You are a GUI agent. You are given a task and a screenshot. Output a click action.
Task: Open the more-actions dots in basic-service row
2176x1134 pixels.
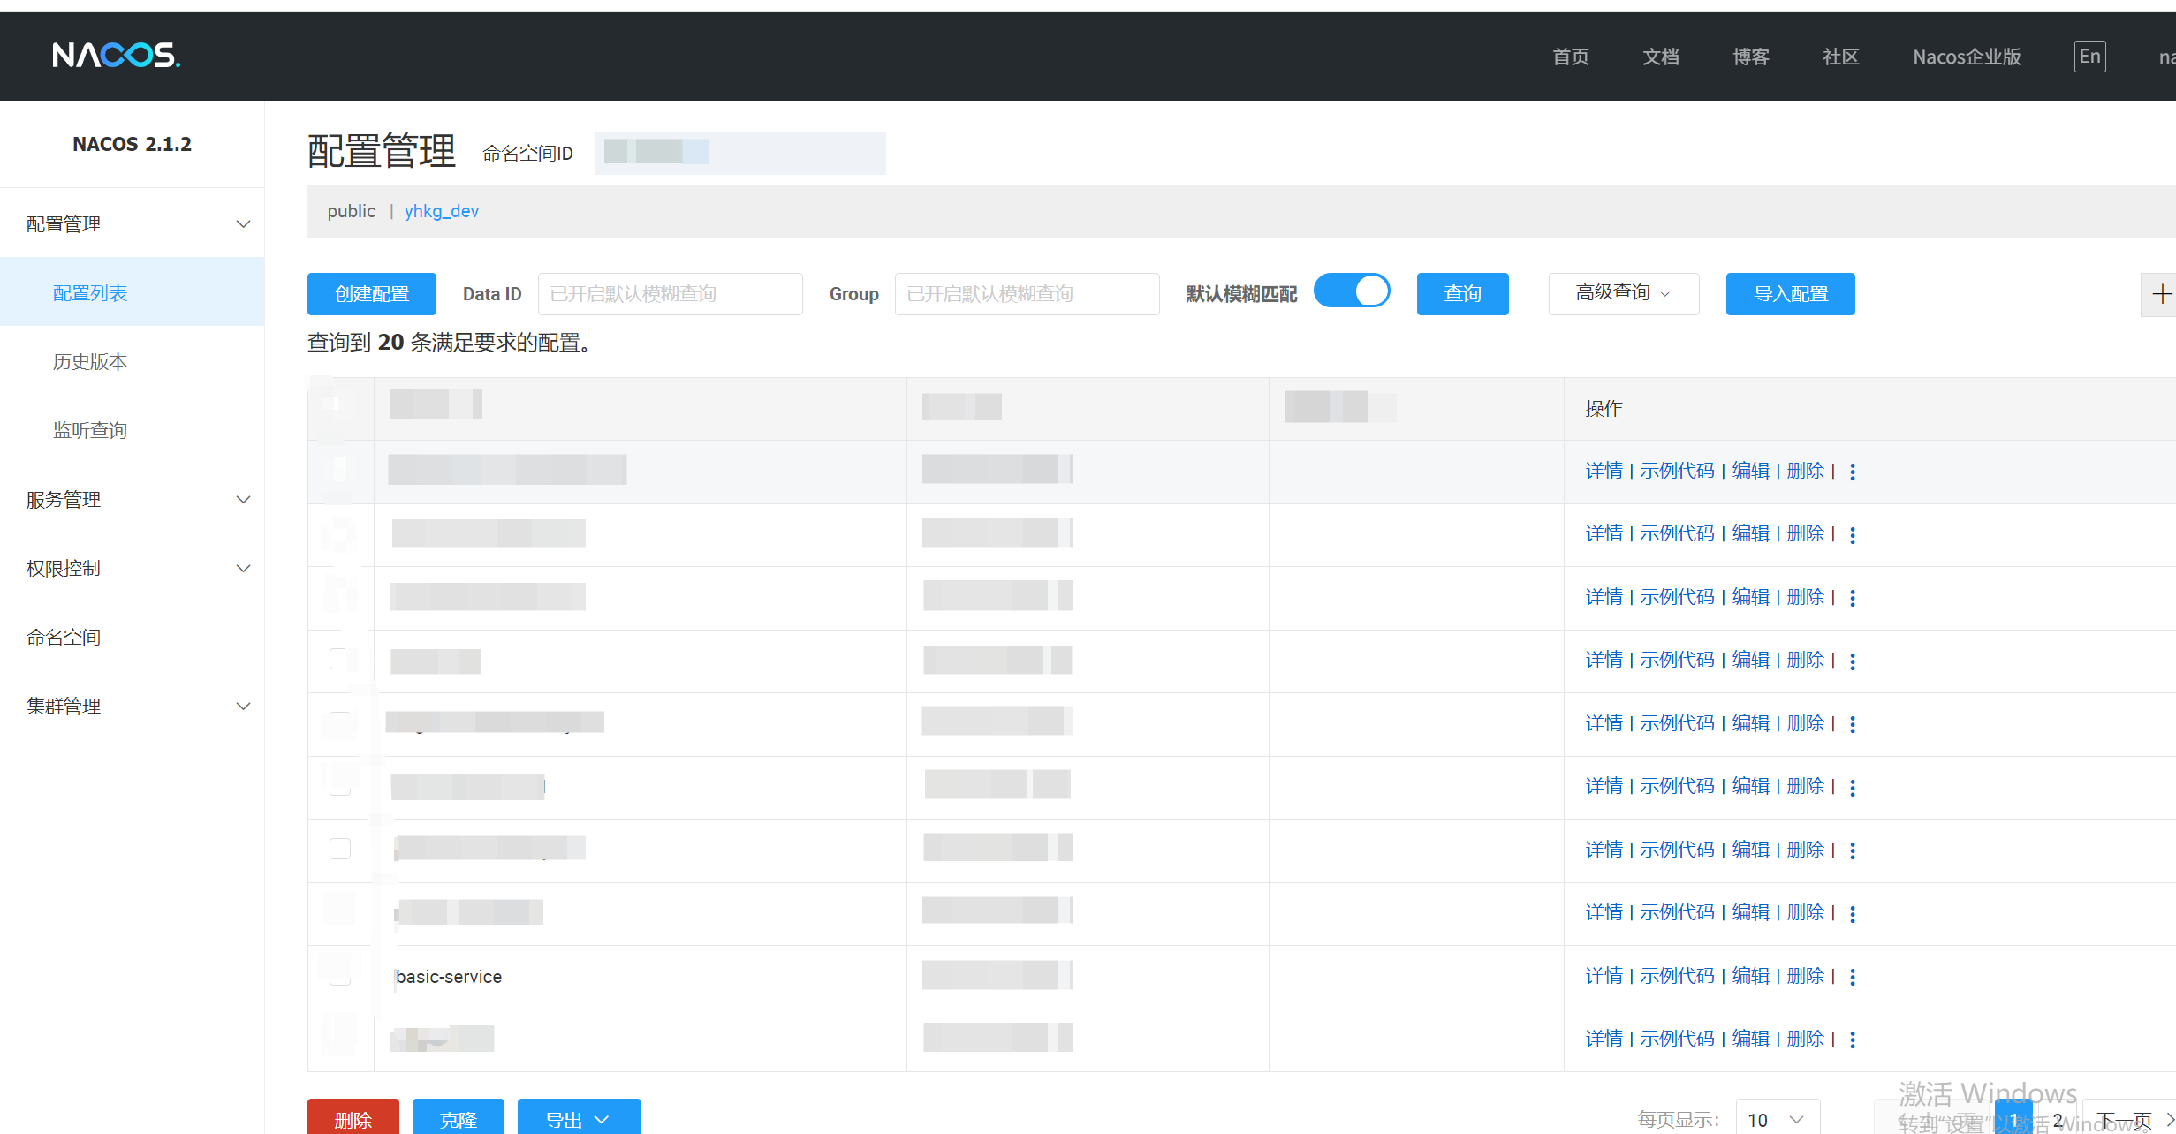click(1853, 977)
